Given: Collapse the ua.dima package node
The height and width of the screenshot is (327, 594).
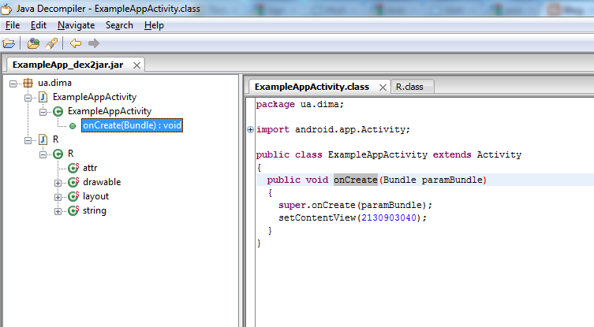Looking at the screenshot, I should click(13, 84).
